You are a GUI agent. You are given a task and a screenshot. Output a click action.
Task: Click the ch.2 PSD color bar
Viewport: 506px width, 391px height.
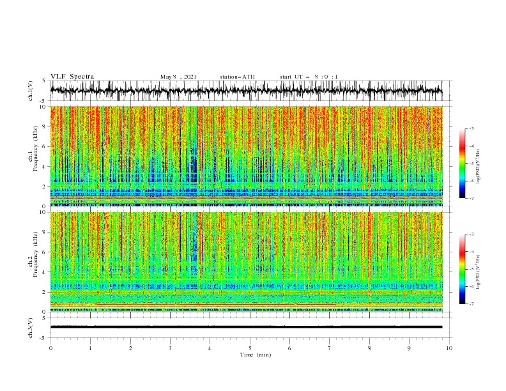[462, 269]
